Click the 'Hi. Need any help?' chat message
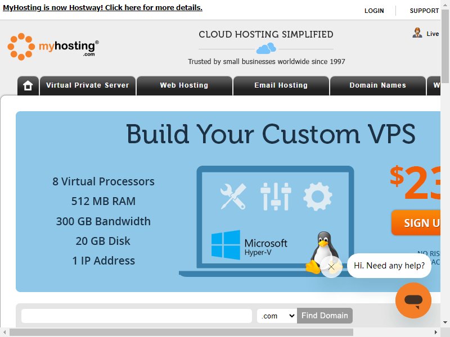The image size is (450, 337). pos(389,265)
